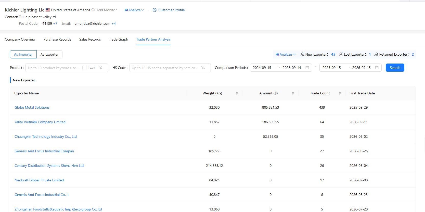Open Neokraft Global Private Limited link
425x212 pixels.
(x=39, y=180)
